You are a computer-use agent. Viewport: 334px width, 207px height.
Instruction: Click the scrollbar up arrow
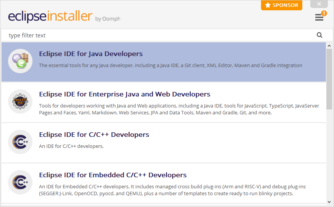tap(329, 46)
